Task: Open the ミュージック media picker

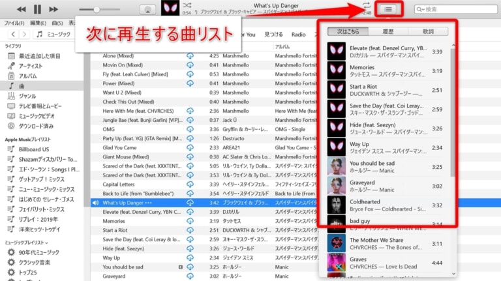Action: pyautogui.click(x=53, y=34)
